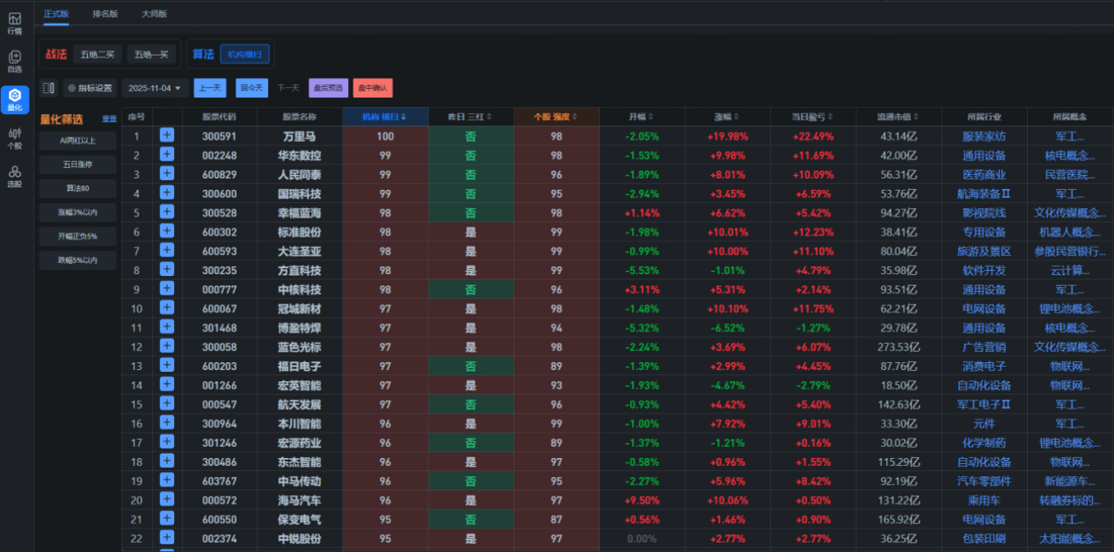Screen dimensions: 1114x552
Task: Sort by the 流通市值 column header
Action: (897, 117)
